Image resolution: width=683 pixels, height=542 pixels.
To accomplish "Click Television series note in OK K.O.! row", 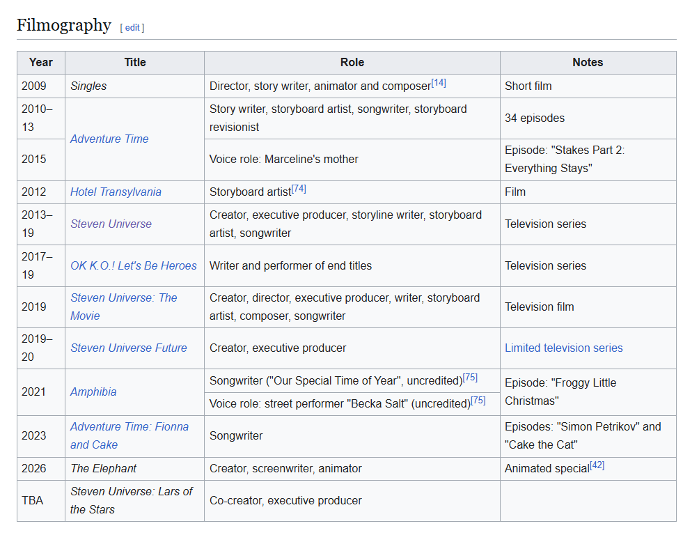I will point(545,265).
